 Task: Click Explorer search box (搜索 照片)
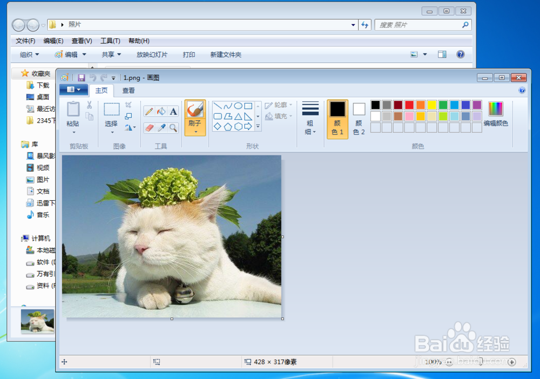[x=423, y=25]
